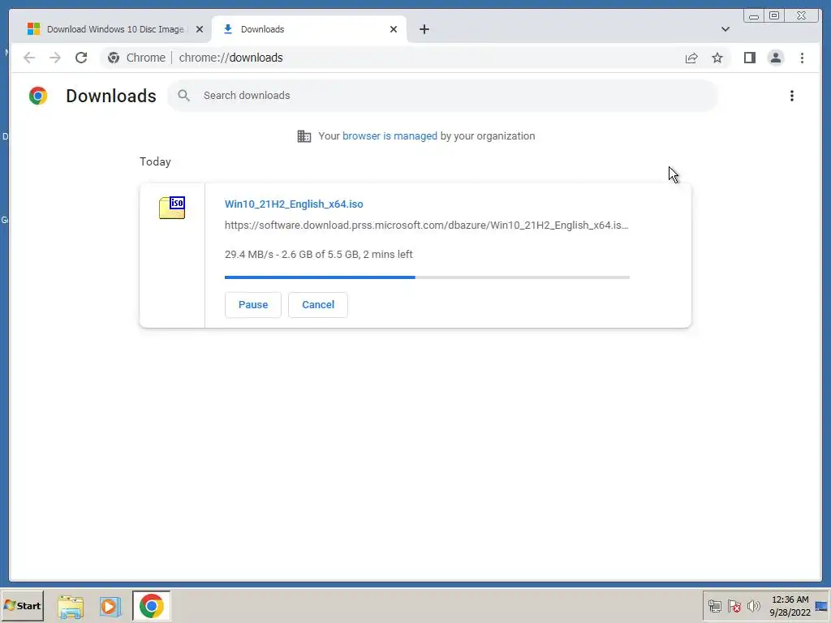Open the side panel icon
The image size is (831, 623).
click(x=749, y=58)
